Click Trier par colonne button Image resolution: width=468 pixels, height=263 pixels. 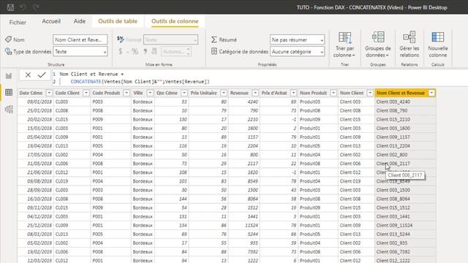point(344,45)
